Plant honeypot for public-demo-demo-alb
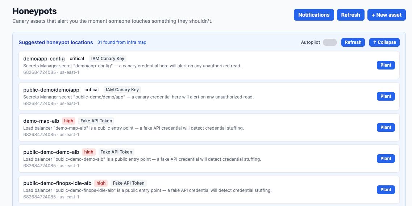Viewport: 412px width, 206px height. [x=386, y=159]
